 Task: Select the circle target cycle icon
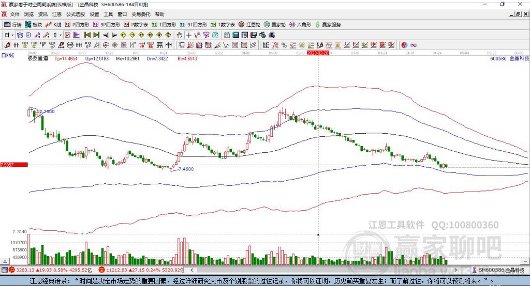pyautogui.click(x=106, y=45)
